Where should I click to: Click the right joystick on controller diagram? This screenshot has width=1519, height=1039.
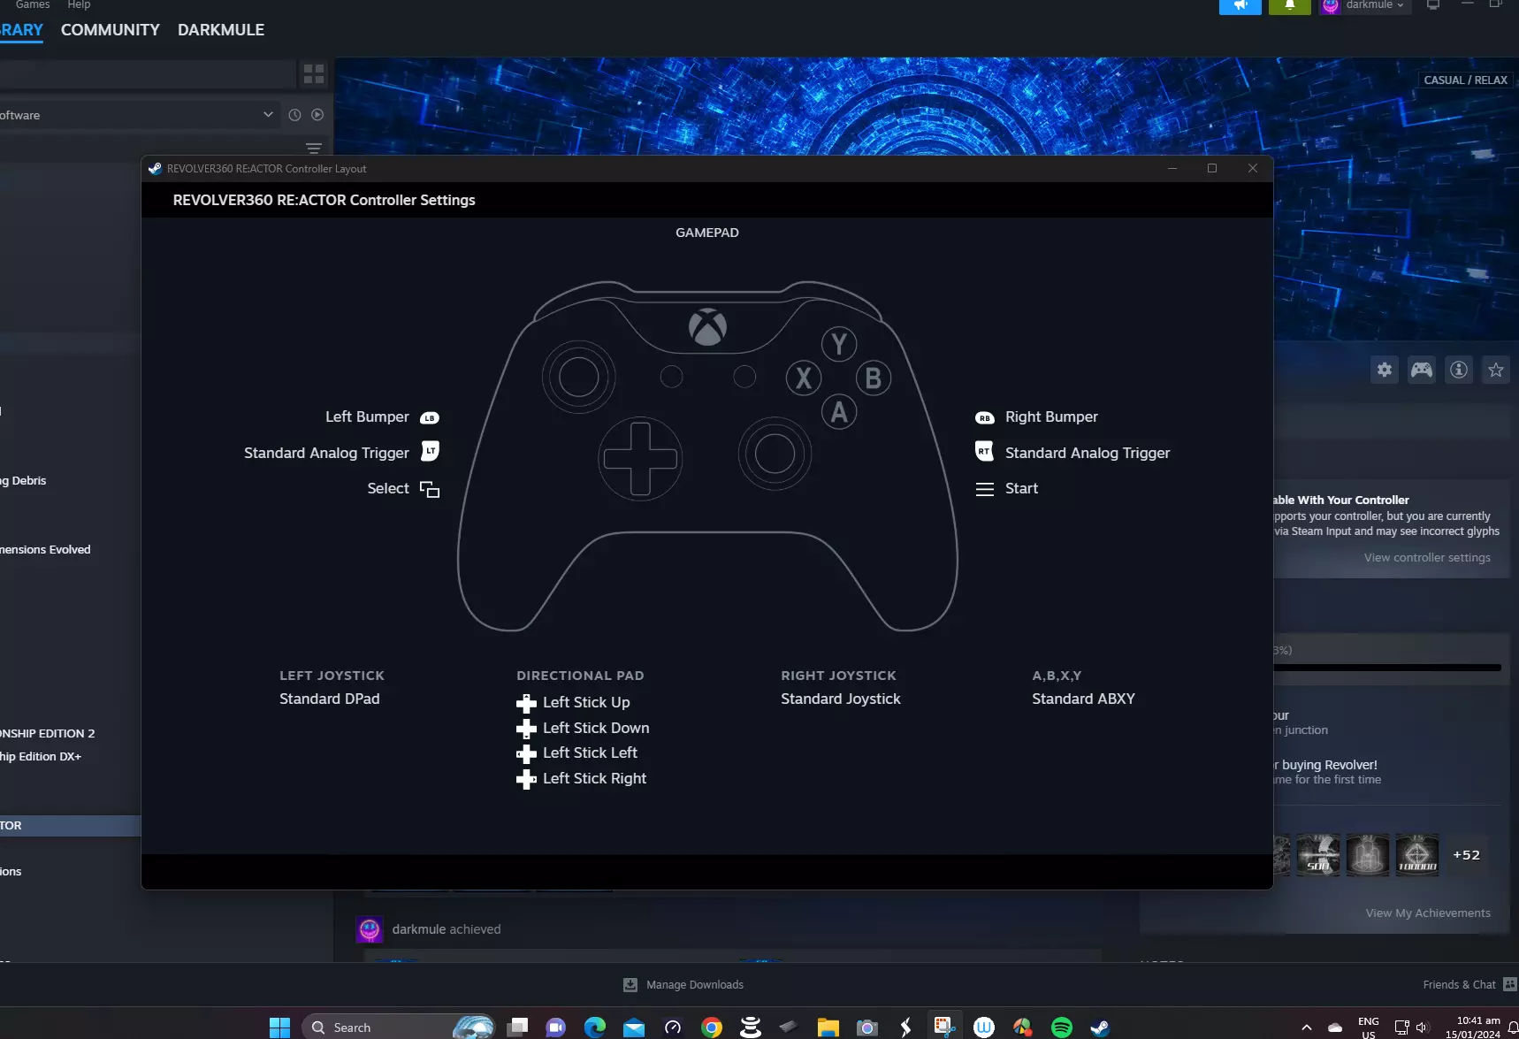click(x=775, y=454)
